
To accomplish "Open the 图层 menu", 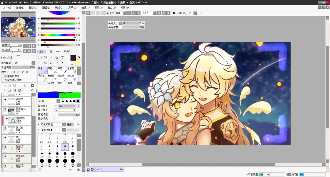I will coord(46,8).
